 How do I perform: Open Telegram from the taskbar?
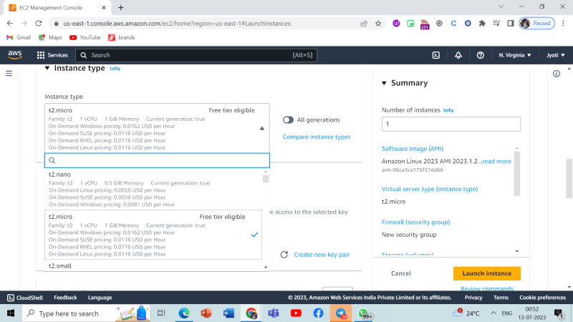(341, 313)
